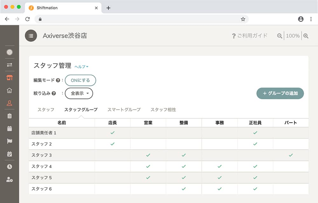Open the スタッフ相性 tab

pyautogui.click(x=163, y=109)
